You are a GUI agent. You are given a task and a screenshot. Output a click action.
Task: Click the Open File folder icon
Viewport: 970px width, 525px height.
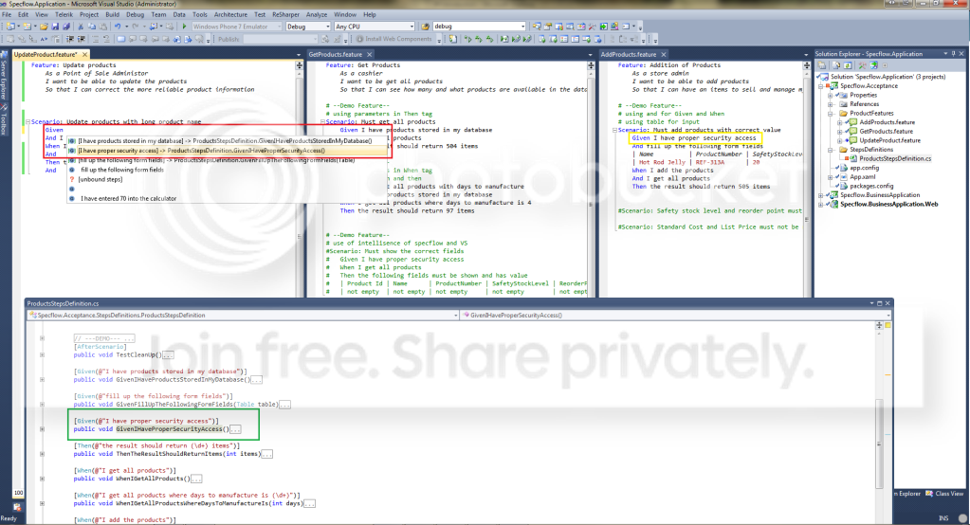click(x=45, y=27)
